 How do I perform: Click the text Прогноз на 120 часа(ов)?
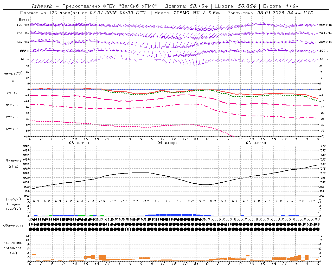tap(50, 13)
